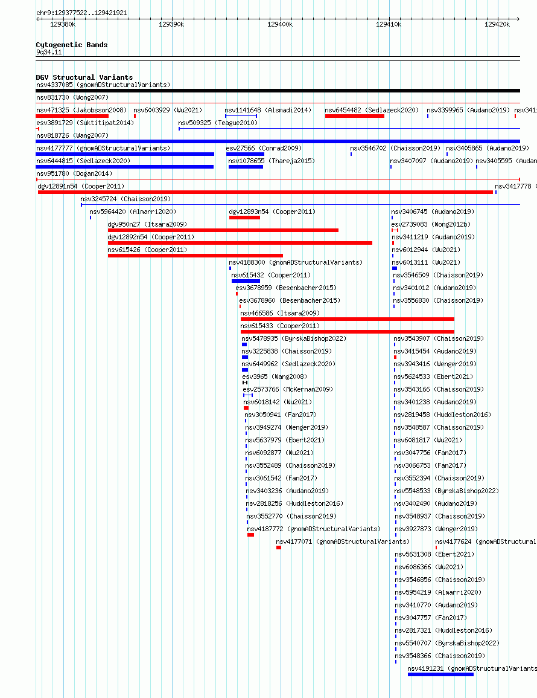Click the blue nsv818726 Wang2007 bar
Screen dimensions: 537x698
tap(278, 141)
